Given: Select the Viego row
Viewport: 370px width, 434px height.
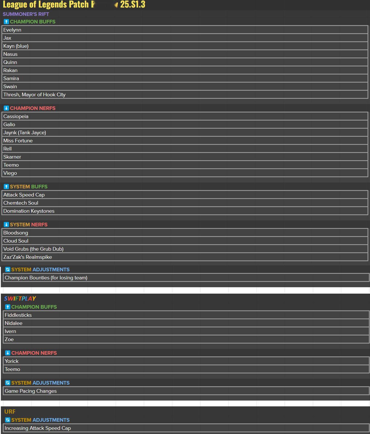Looking at the screenshot, I should (185, 173).
